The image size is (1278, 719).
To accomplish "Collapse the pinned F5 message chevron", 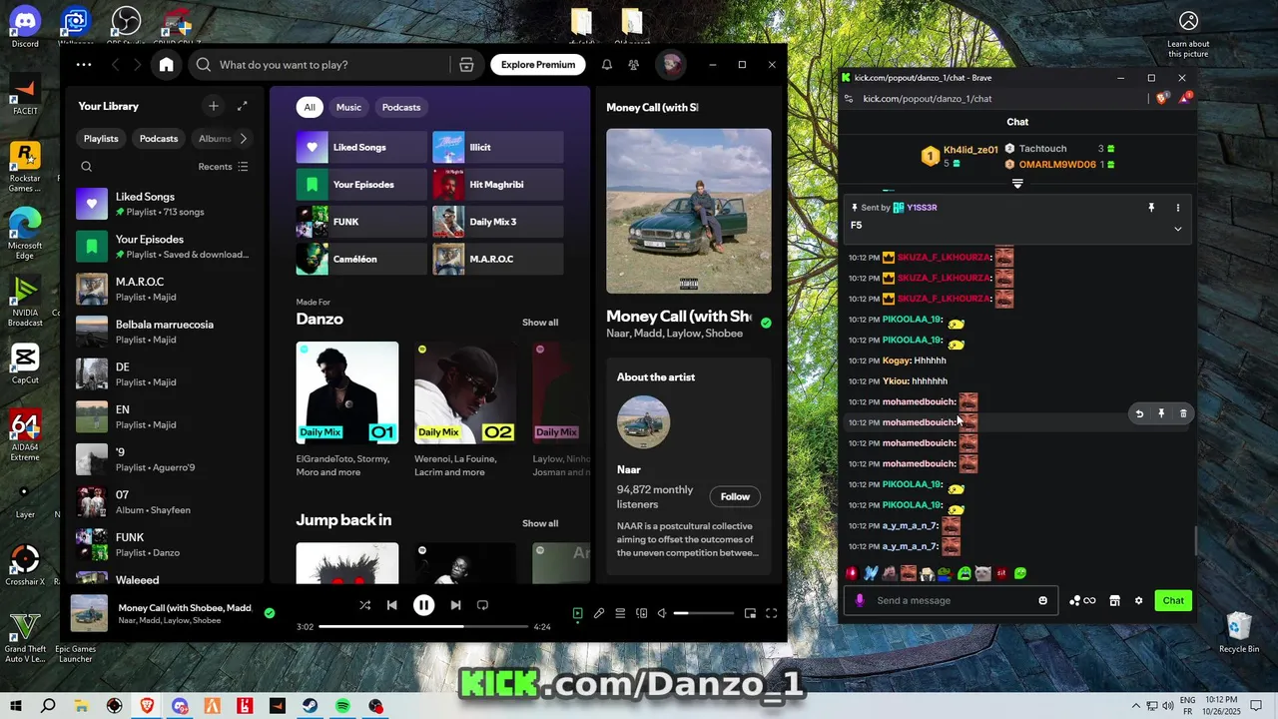I will [x=1177, y=229].
